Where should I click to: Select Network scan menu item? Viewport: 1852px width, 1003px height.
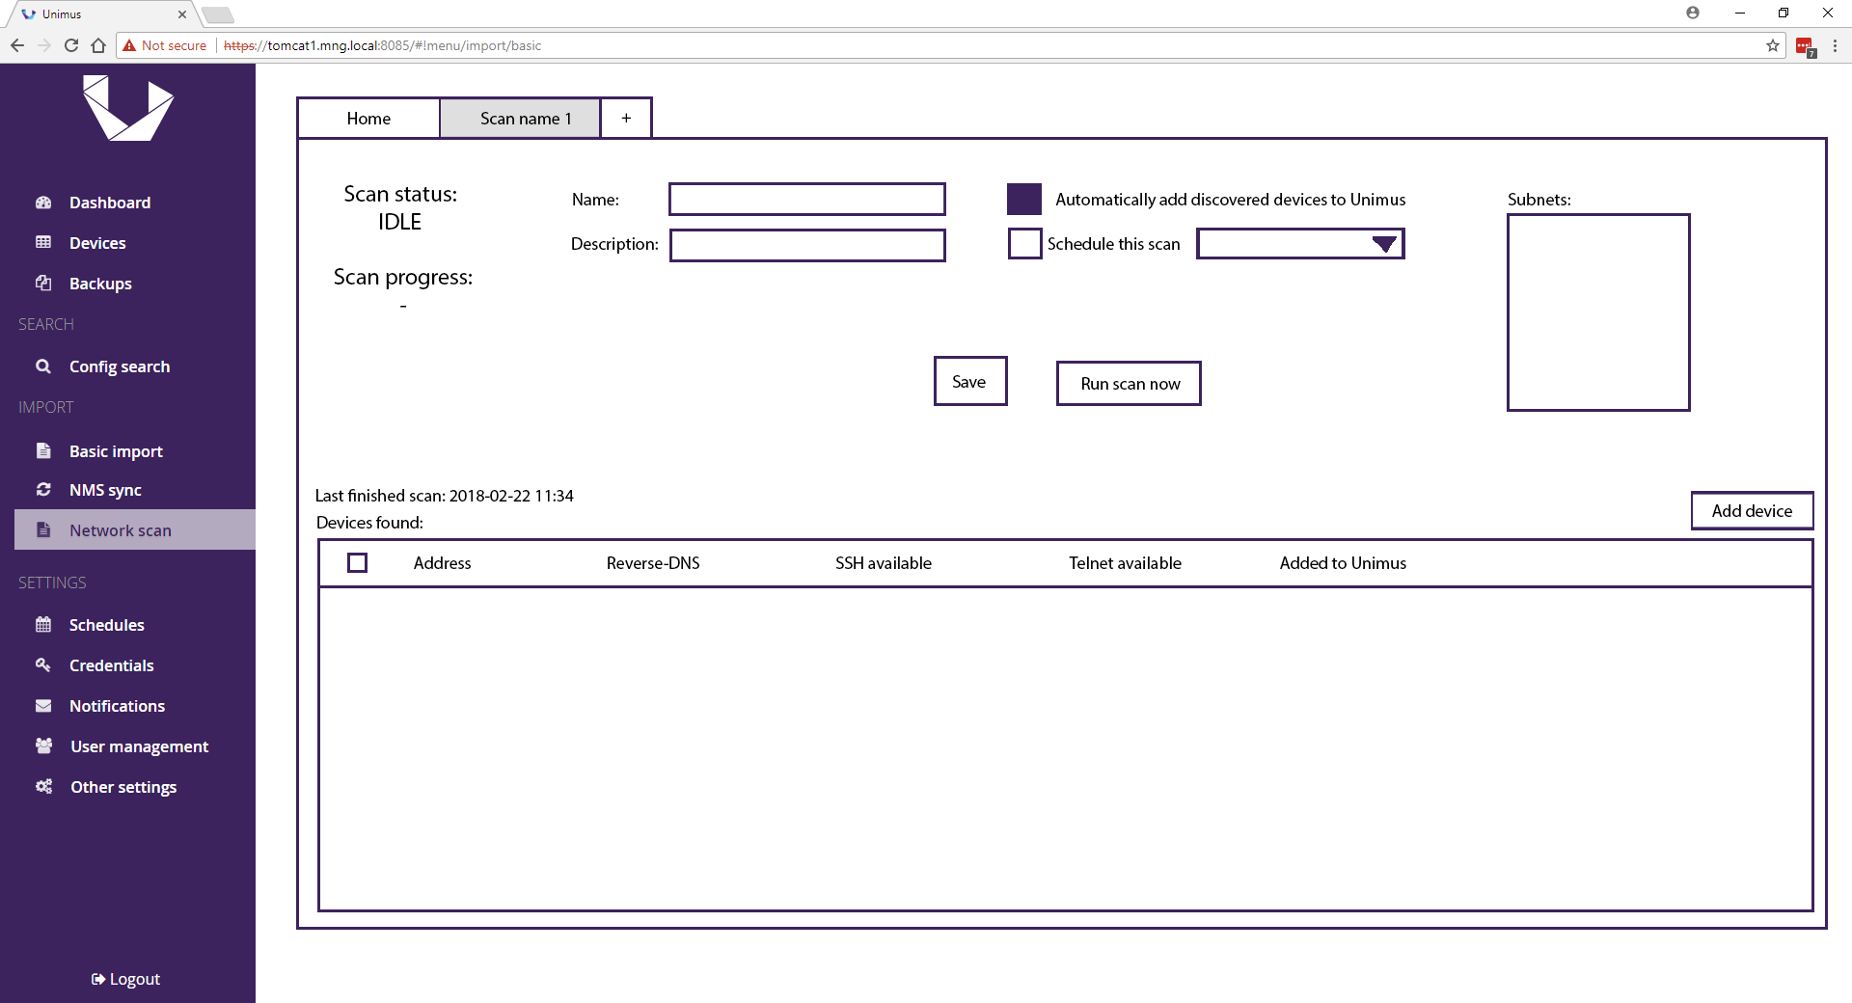pos(135,529)
